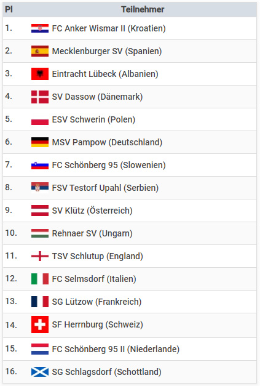Open FC Schönberg 95 (Slowenien) entry
Image resolution: width=260 pixels, height=386 pixels.
(x=109, y=165)
